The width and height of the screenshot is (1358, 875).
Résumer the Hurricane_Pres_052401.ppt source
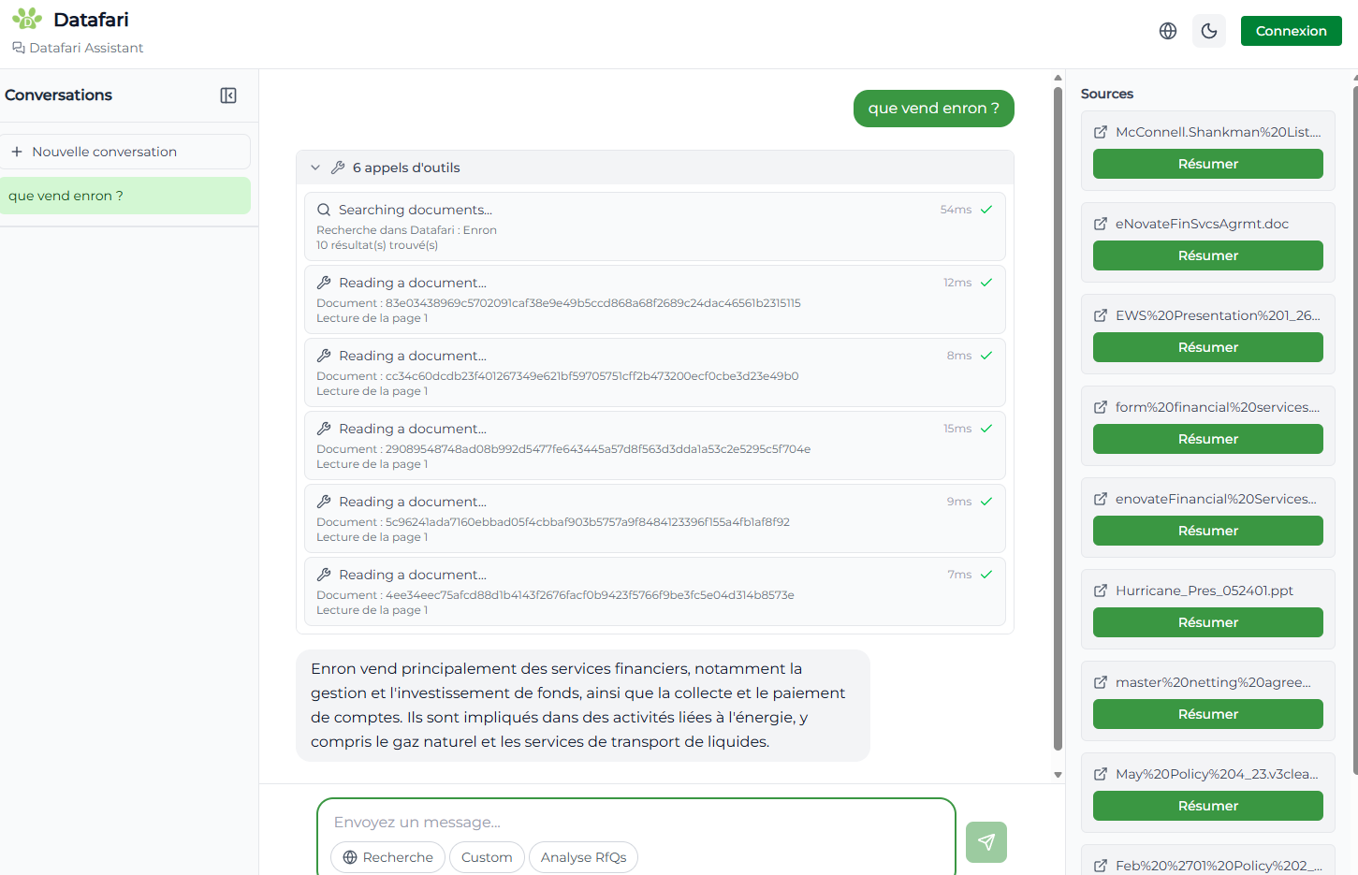point(1207,622)
